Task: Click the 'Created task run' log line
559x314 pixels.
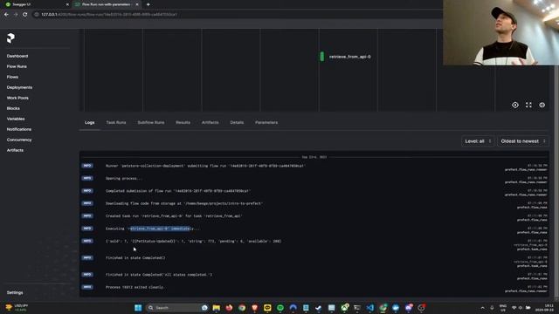Action: pos(174,216)
